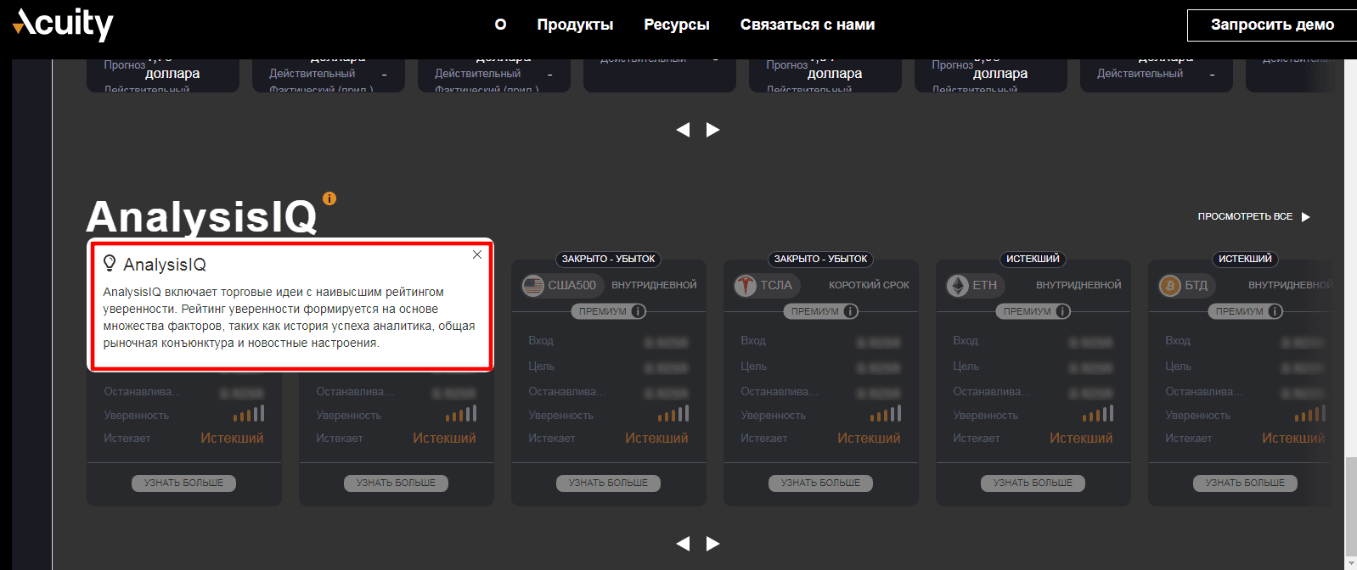Open the «О» menu item
This screenshot has height=570, width=1357.
[x=500, y=25]
